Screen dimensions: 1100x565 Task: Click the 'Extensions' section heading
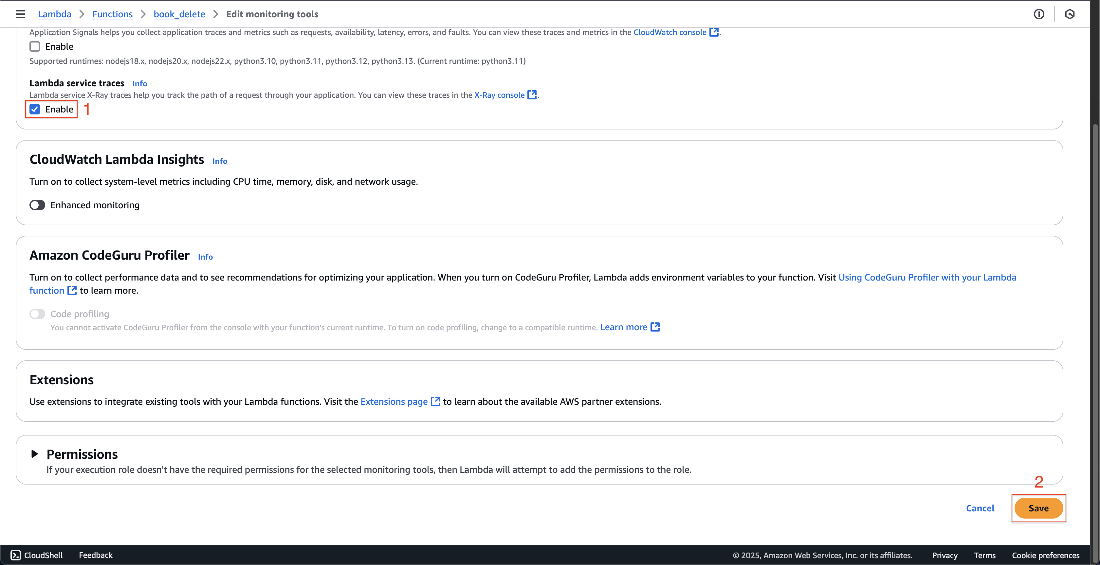[62, 380]
